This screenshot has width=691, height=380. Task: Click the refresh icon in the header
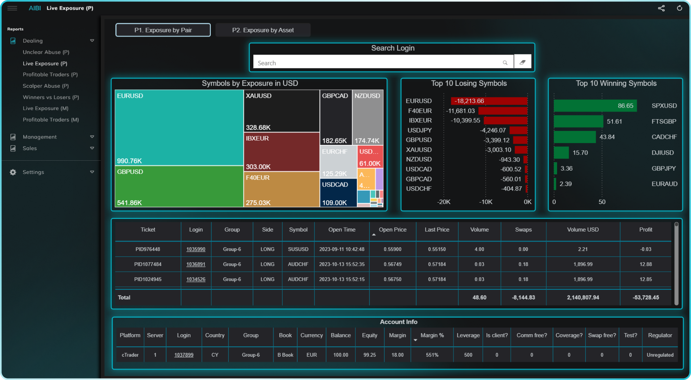tap(680, 8)
